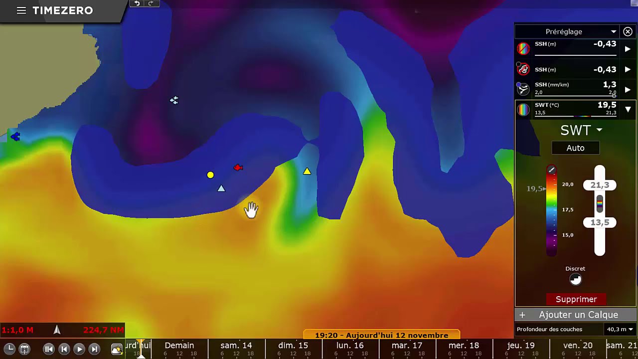Select the yellow circle mark on chart

point(210,175)
